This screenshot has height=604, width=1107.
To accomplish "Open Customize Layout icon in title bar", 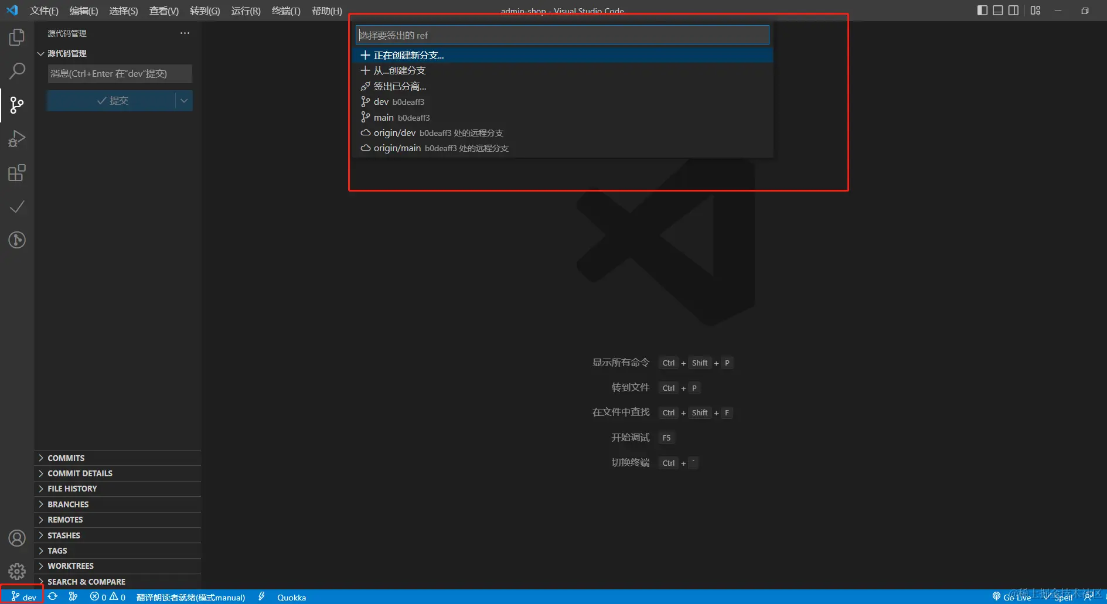I will pyautogui.click(x=1036, y=11).
